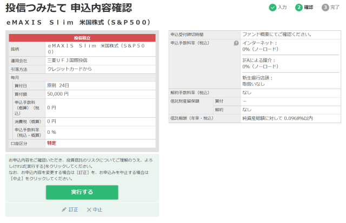Select the 信託財産留保額 label
This screenshot has width=346, height=223.
click(185, 101)
